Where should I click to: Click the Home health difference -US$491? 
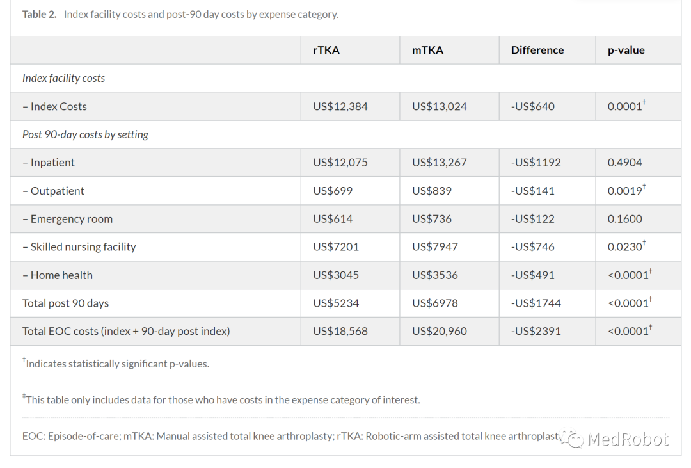(x=533, y=275)
